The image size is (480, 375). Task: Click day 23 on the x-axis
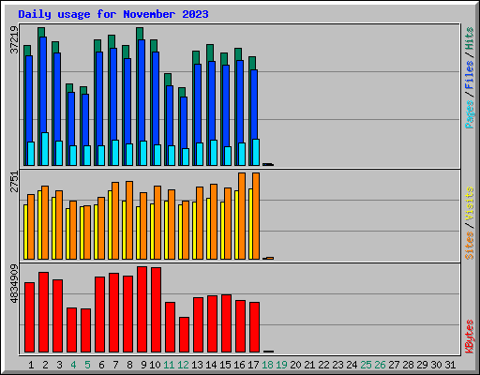point(337,365)
